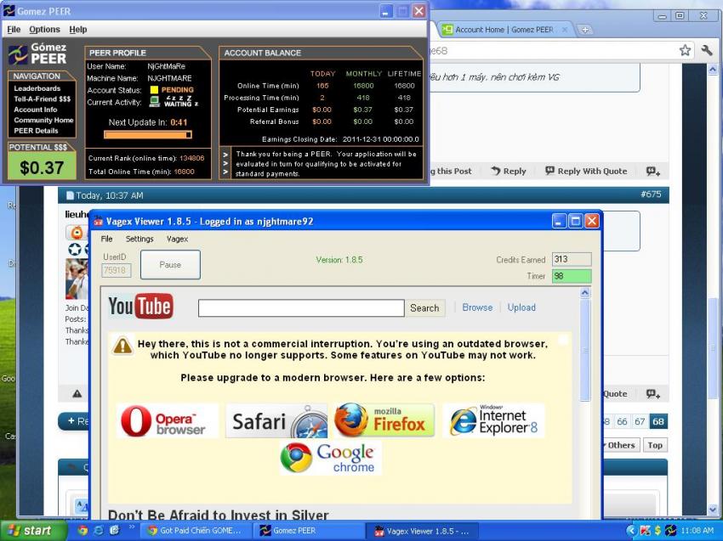Click Reply With Quote on the forum post
The width and height of the screenshot is (723, 541).
pyautogui.click(x=585, y=171)
